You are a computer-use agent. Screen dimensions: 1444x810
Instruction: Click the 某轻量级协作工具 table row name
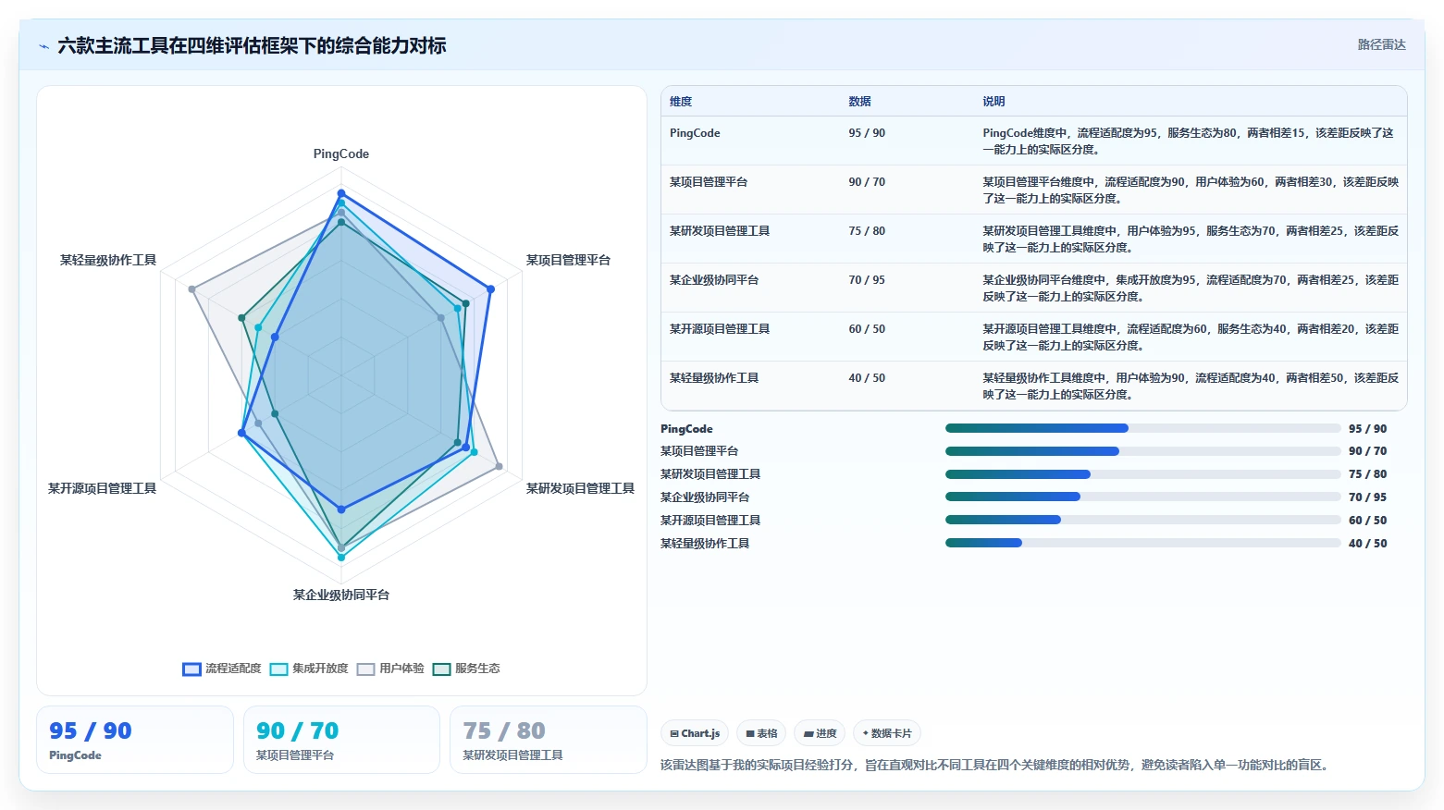point(714,378)
